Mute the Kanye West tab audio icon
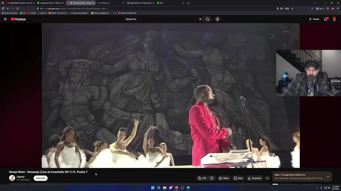Viewport: 341px width, 191px height. pos(71,3)
